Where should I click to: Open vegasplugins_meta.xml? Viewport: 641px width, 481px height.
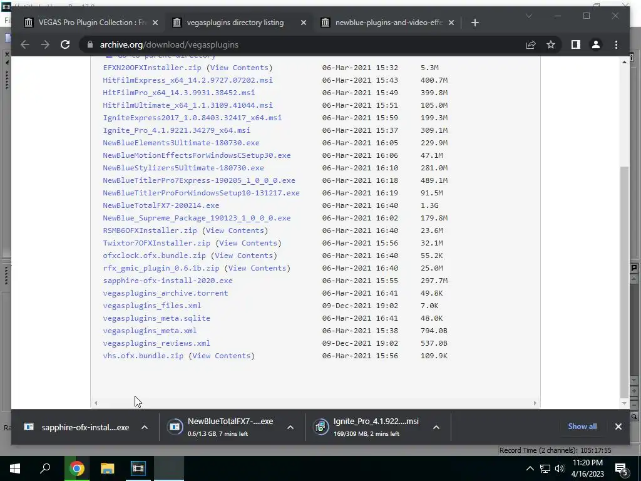pyautogui.click(x=150, y=331)
